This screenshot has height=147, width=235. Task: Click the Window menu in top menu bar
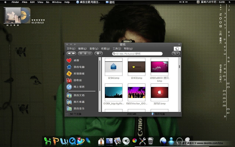click(57, 2)
